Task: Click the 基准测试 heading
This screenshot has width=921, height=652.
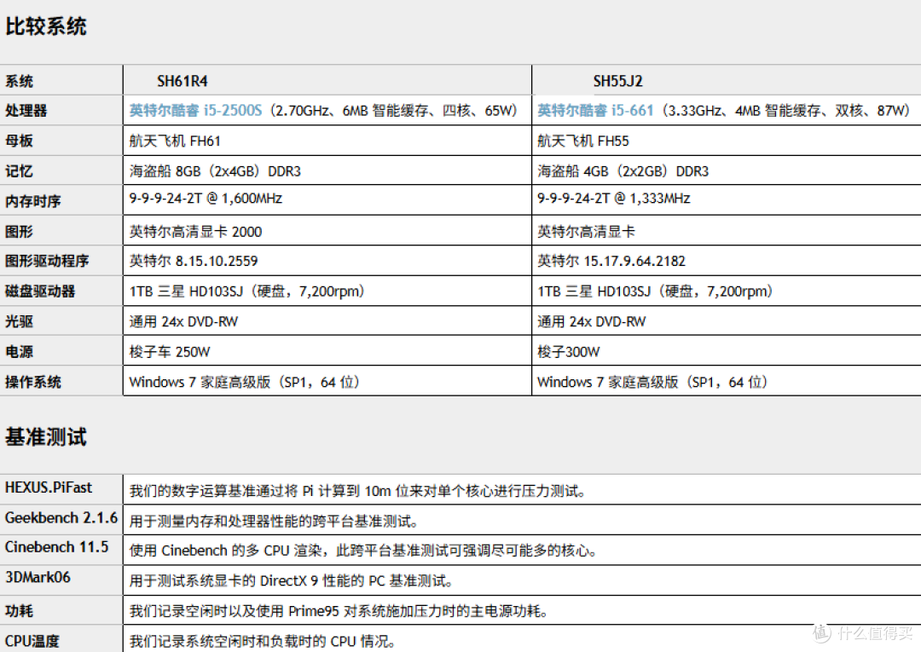Action: pos(46,437)
